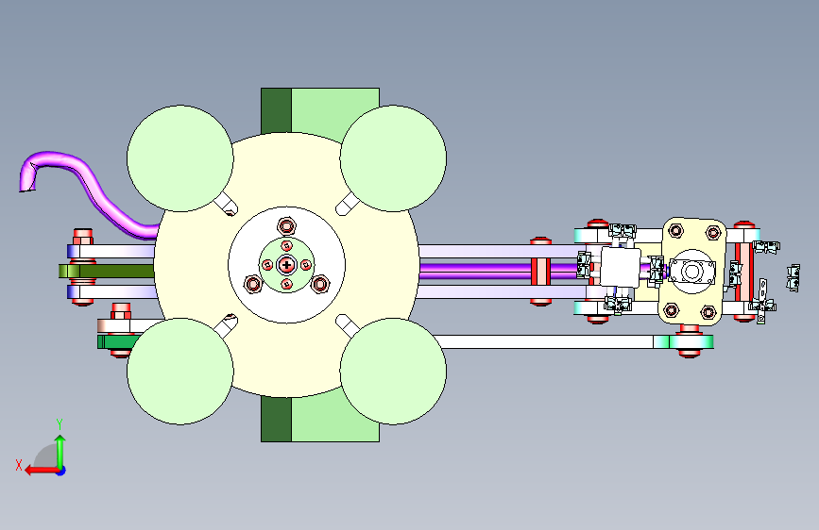Select the olive green bar on the left arm
The height and width of the screenshot is (530, 819).
click(107, 271)
